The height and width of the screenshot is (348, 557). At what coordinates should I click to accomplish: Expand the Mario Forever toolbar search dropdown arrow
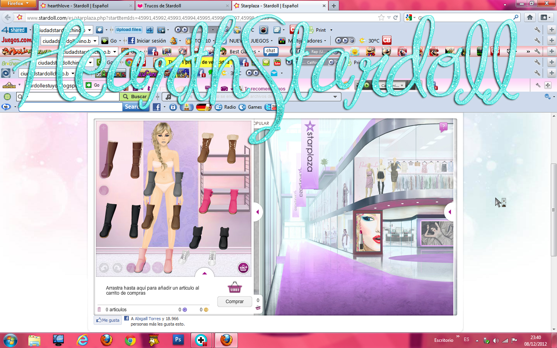(114, 51)
